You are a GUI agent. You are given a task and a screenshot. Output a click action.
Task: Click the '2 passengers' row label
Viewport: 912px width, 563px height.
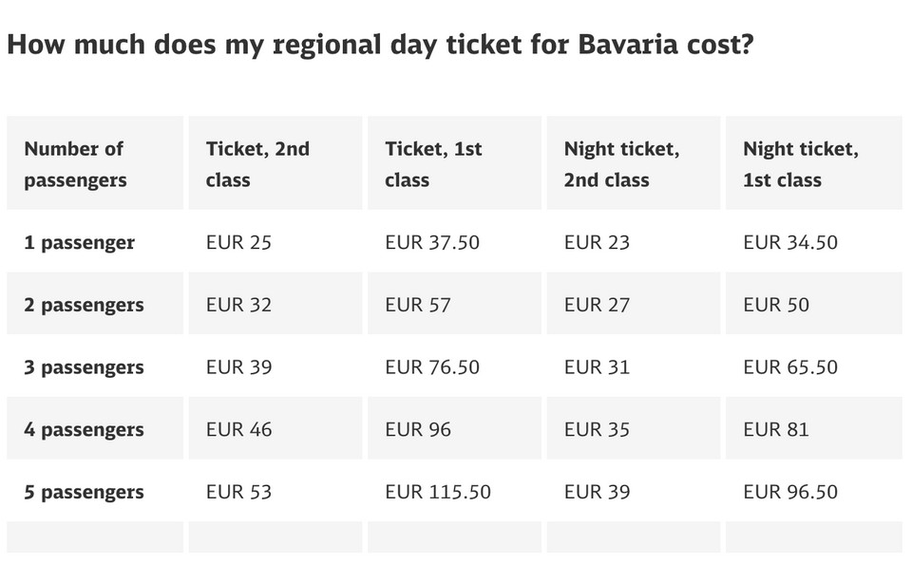(85, 305)
